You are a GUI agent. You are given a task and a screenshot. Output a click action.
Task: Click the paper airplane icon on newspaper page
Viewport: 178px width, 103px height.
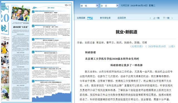click(34, 8)
